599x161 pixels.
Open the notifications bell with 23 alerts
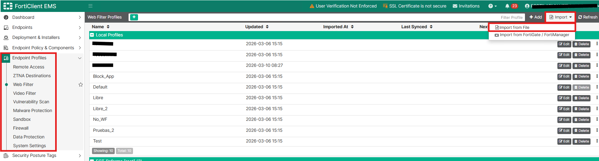511,6
